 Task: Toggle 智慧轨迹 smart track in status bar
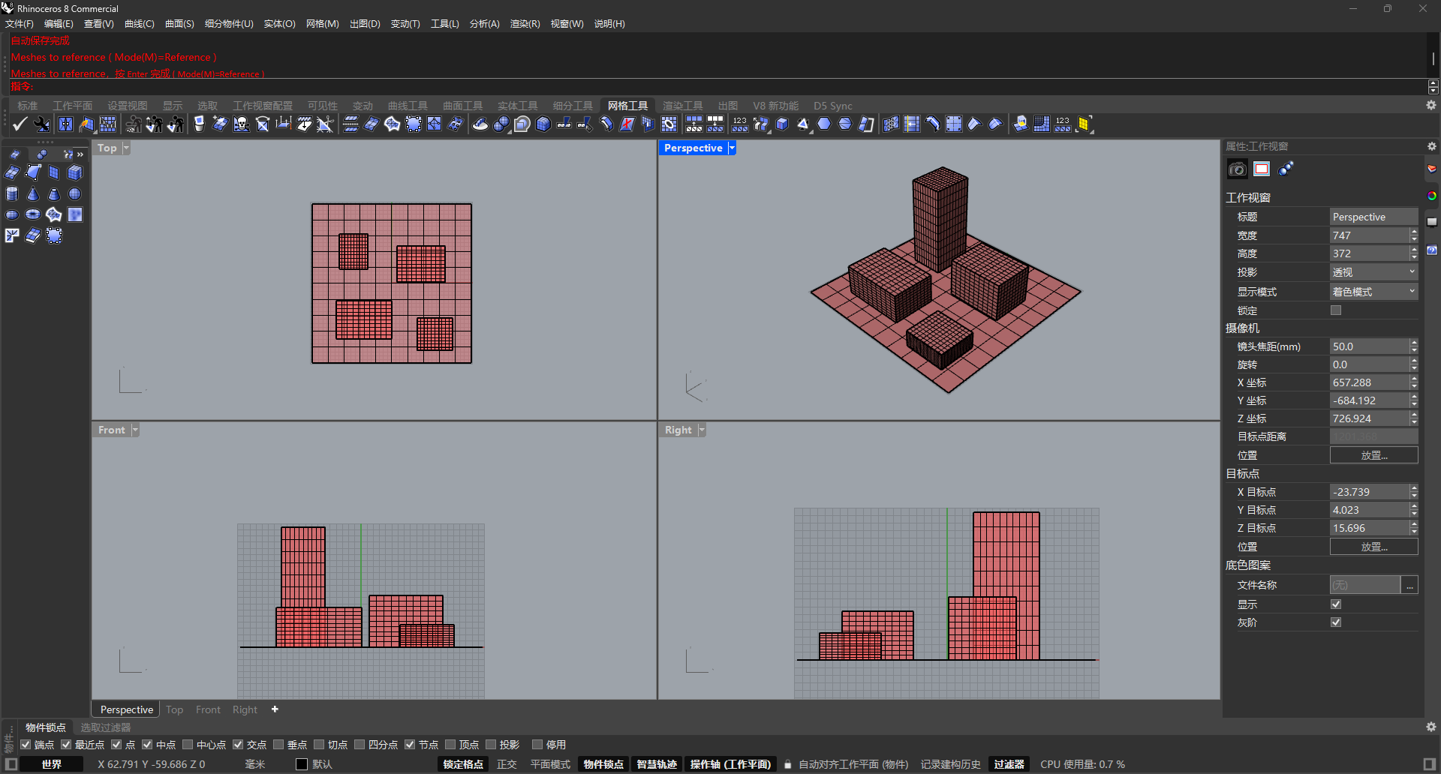(657, 764)
